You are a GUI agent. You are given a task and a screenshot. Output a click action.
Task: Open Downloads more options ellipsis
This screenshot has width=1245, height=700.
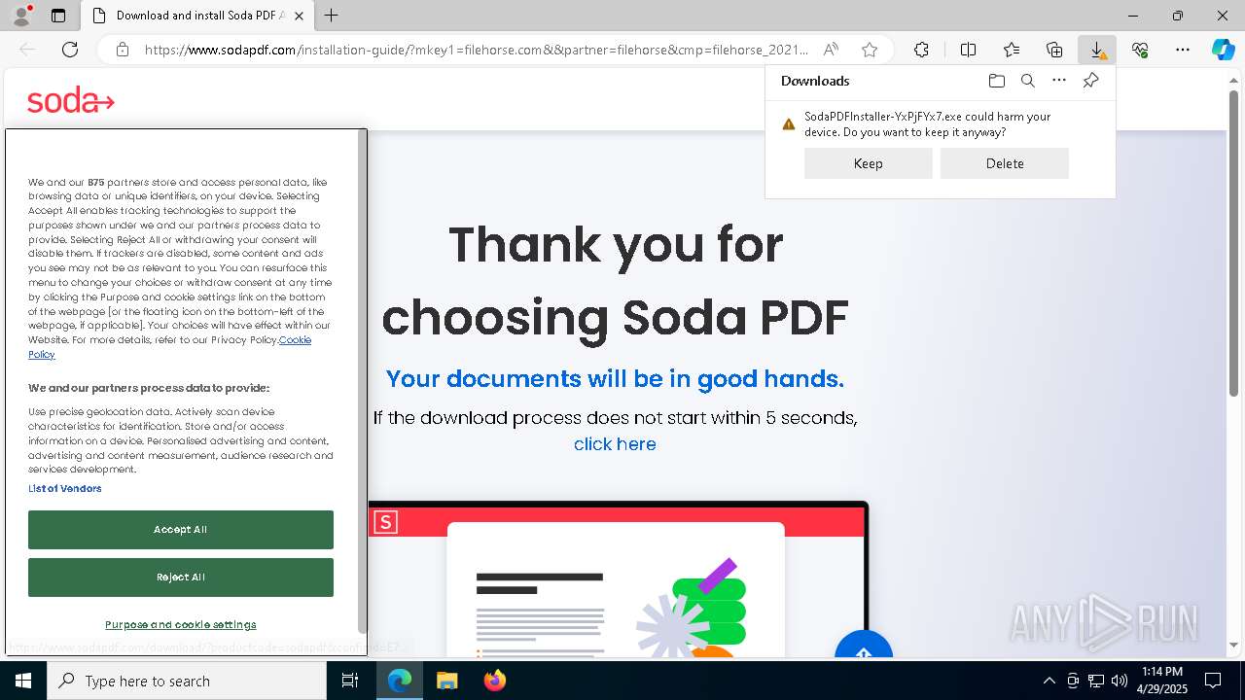[x=1059, y=81]
